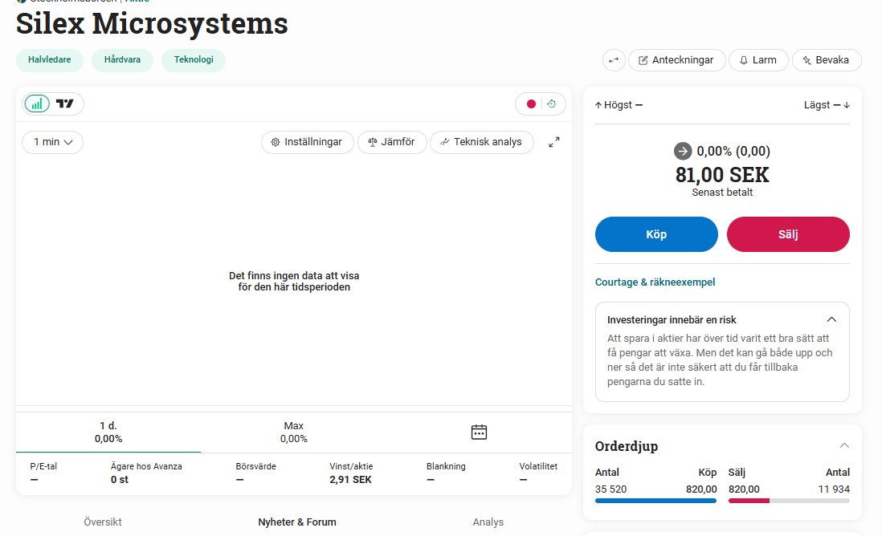Select the Hårdvara tag

[x=122, y=60]
